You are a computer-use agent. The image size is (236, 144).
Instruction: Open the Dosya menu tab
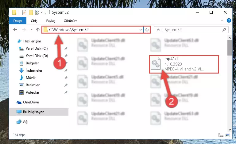[x=18, y=21]
